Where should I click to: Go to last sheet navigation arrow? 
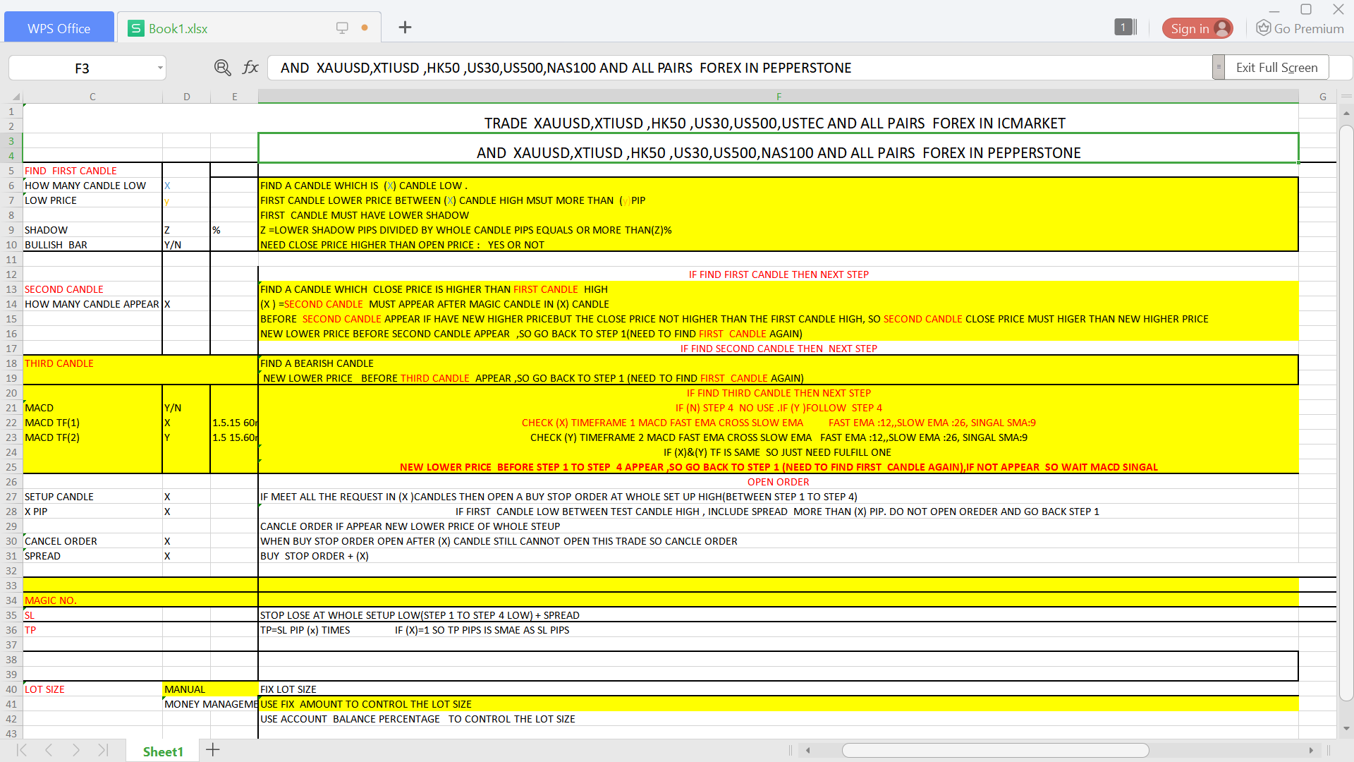[103, 750]
